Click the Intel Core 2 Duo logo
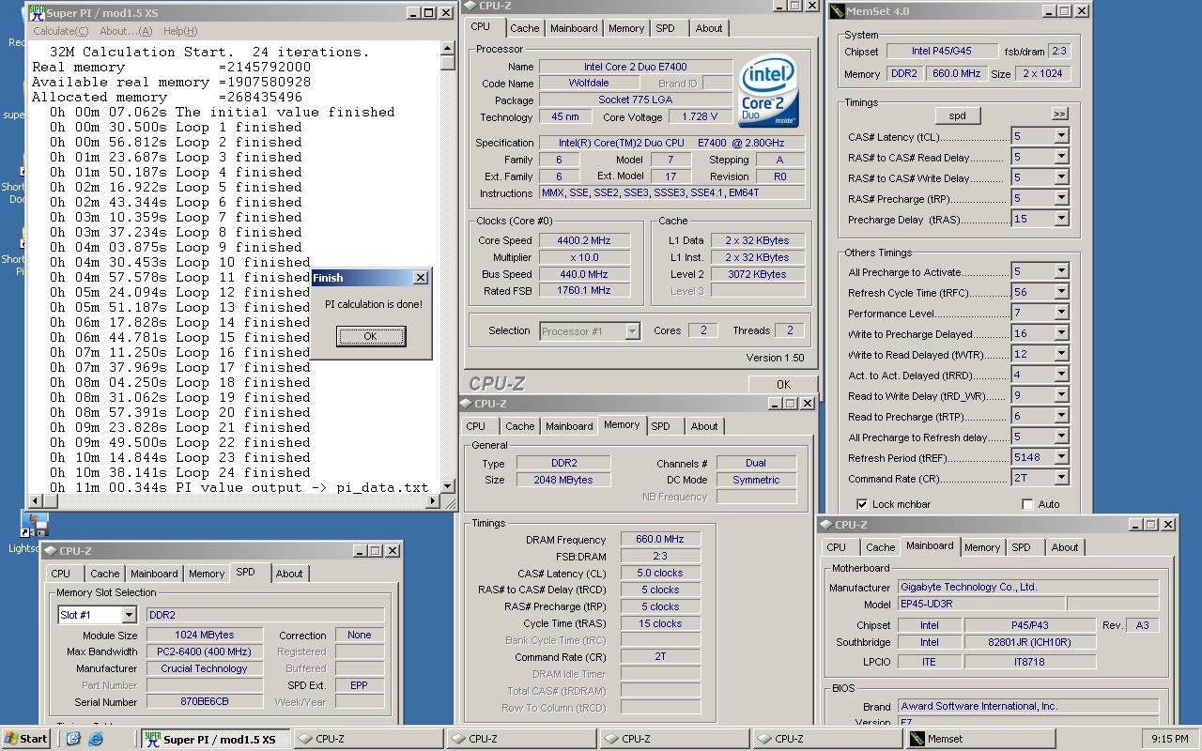Viewport: 1202px width, 751px height. (767, 92)
